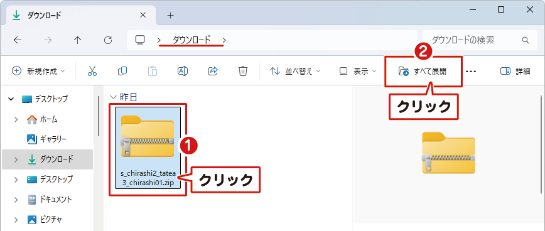The width and height of the screenshot is (545, 231).
Task: Select the s_chirashi2_tatea3_chirashi01.zip file
Action: point(148,148)
